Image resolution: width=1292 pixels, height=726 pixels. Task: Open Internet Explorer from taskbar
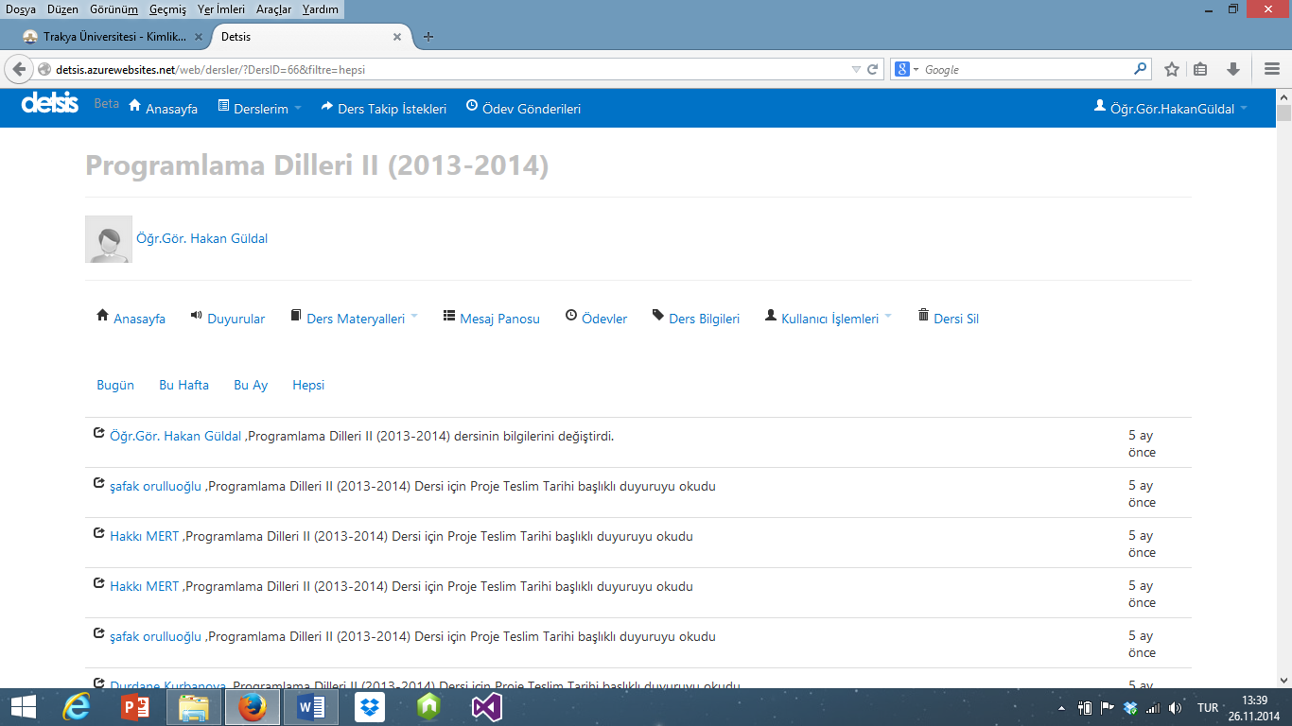76,707
